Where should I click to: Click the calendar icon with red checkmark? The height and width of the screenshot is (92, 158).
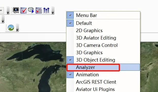pos(24,10)
